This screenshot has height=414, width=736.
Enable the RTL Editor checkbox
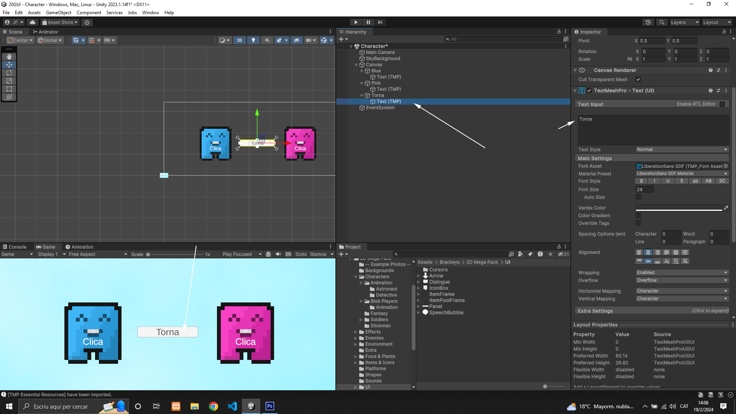[x=722, y=104]
